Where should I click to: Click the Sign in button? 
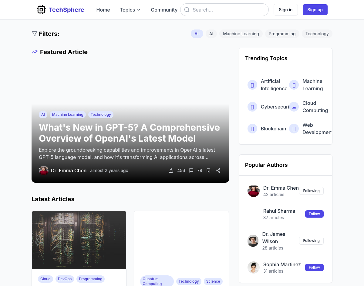[286, 10]
